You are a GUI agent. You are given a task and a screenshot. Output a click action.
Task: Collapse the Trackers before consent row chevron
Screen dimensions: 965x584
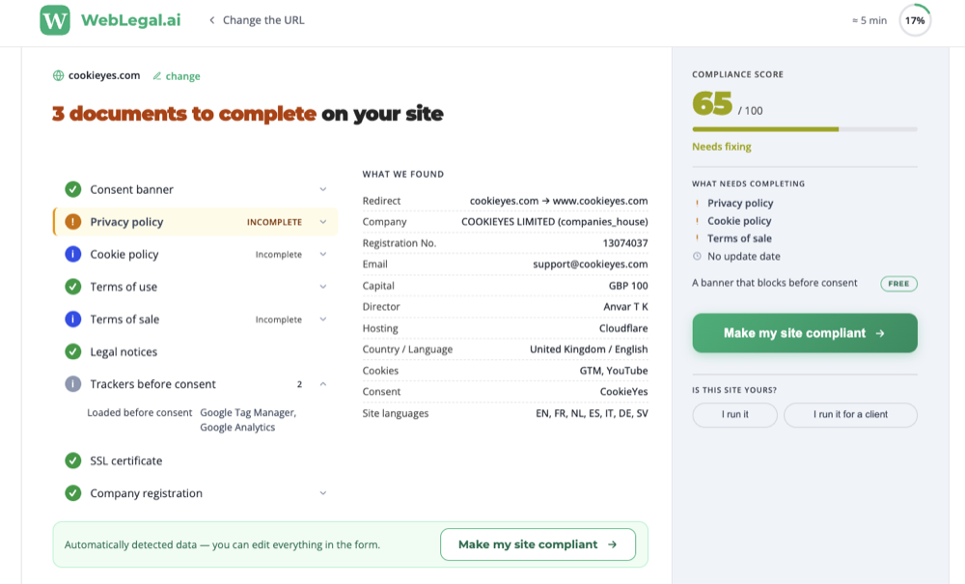(x=323, y=384)
